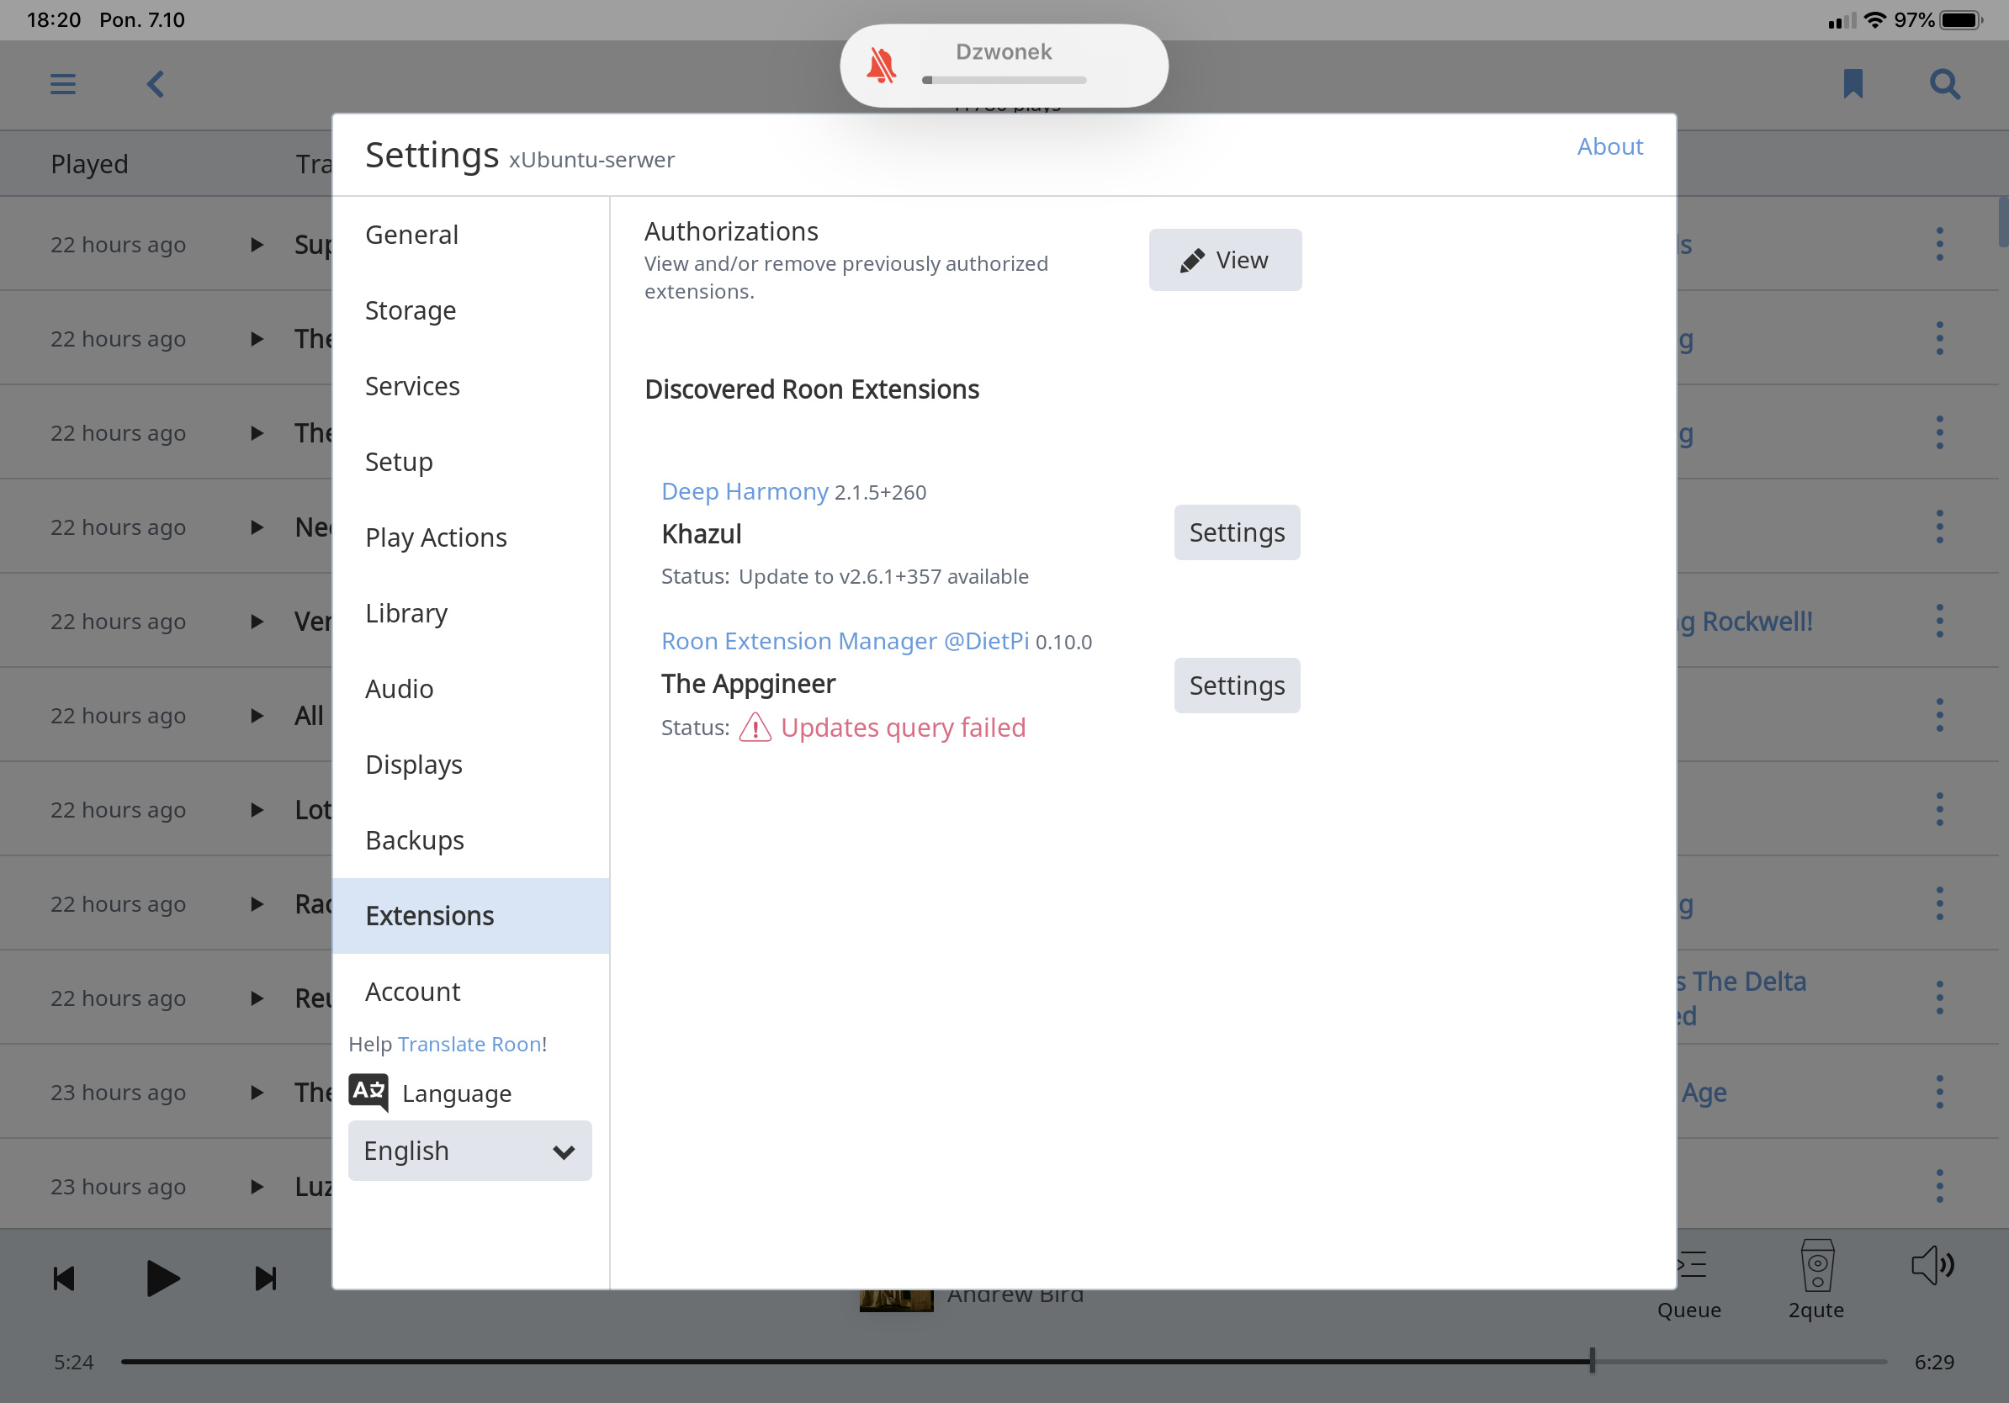Follow the Translate Roon link
Image resolution: width=2009 pixels, height=1403 pixels.
pyautogui.click(x=470, y=1044)
